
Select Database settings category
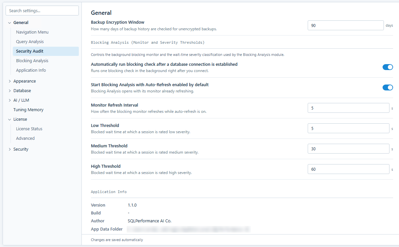point(22,91)
